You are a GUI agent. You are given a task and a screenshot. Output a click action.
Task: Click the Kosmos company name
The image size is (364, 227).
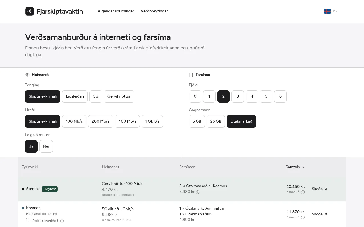click(x=33, y=208)
